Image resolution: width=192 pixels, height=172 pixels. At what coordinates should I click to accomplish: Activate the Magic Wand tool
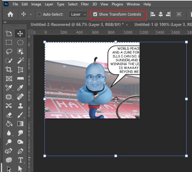[20, 61]
